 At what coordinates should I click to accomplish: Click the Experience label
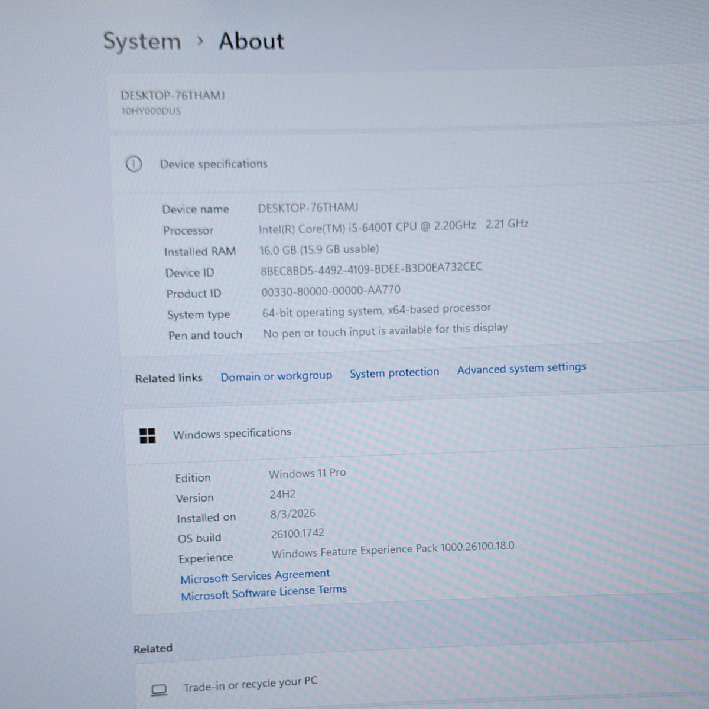(x=206, y=558)
